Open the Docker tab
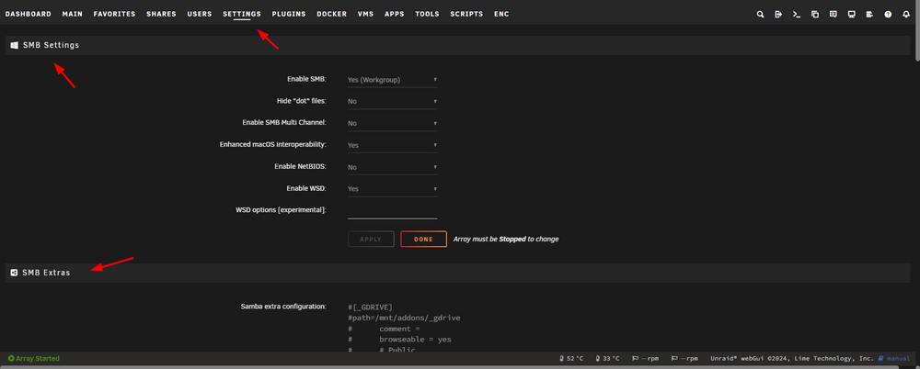920x369 pixels. pos(331,14)
